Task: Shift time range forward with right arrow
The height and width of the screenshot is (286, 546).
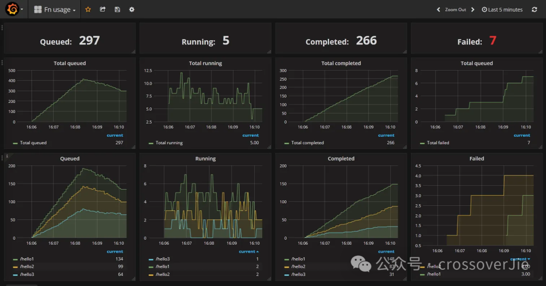Action: coord(473,10)
